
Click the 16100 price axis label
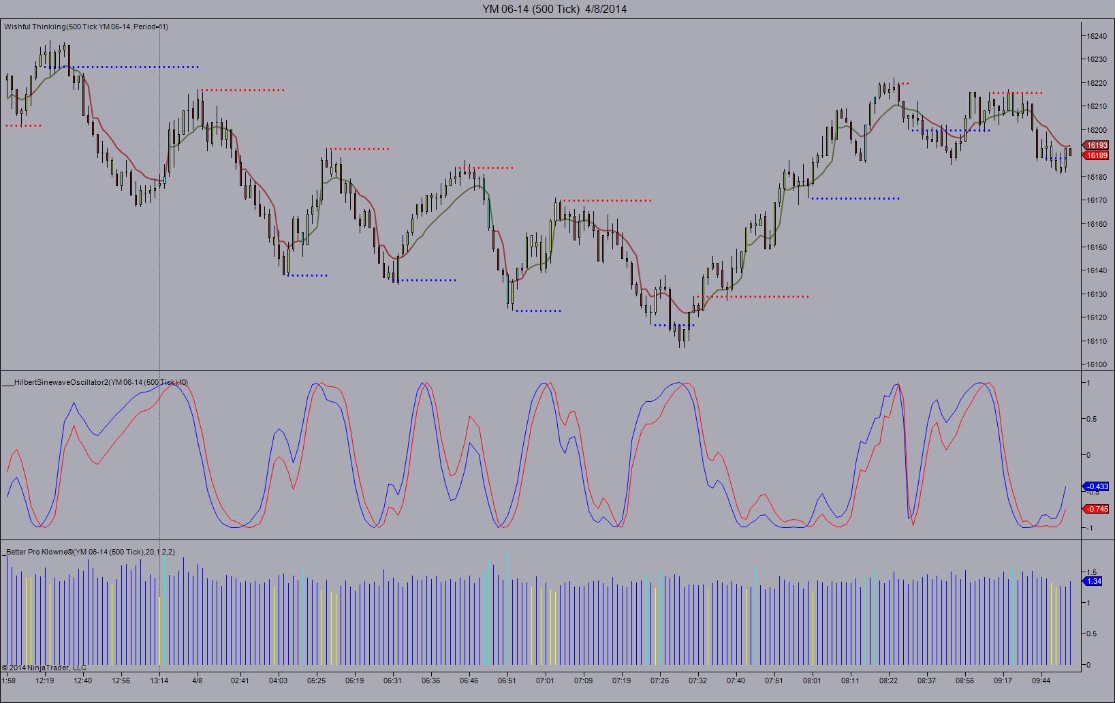(x=1097, y=364)
